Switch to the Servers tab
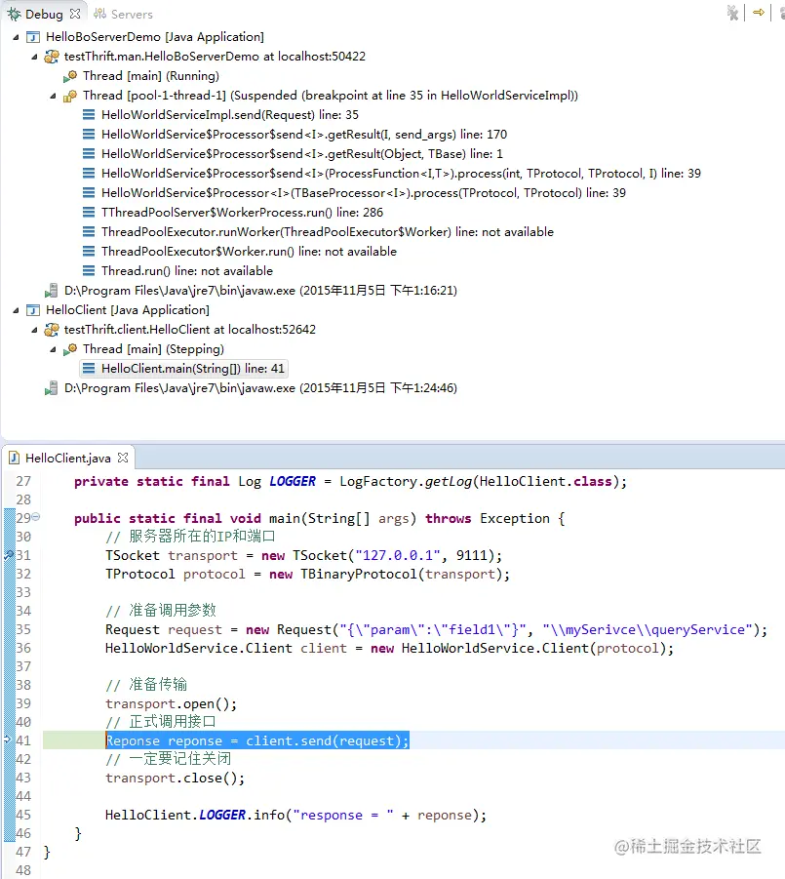Screen dimensions: 785x879 point(123,14)
